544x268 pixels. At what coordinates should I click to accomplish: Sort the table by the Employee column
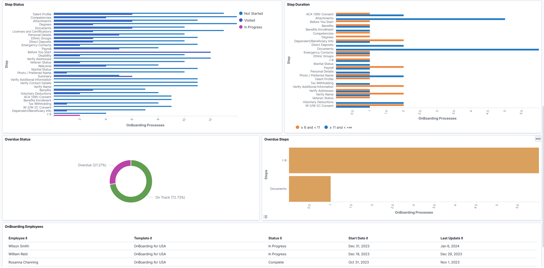tap(18, 238)
